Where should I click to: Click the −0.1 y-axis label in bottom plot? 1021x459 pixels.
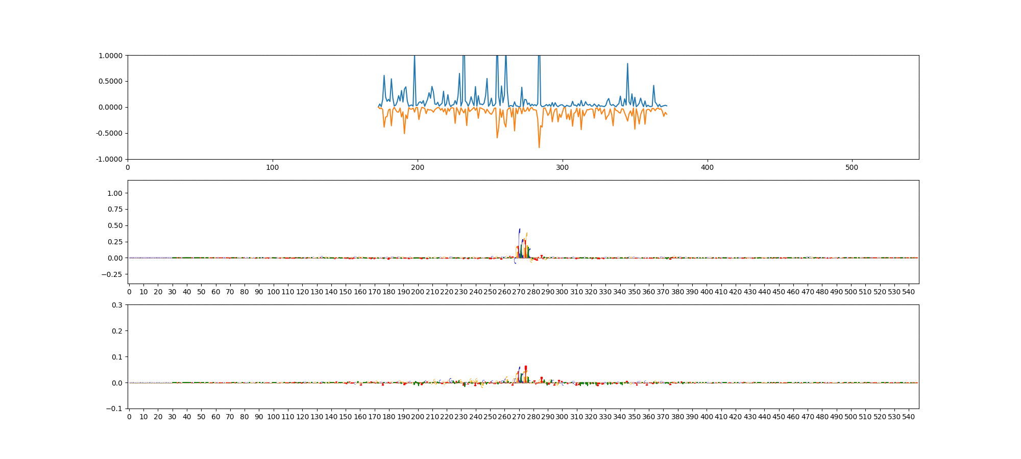pyautogui.click(x=114, y=409)
